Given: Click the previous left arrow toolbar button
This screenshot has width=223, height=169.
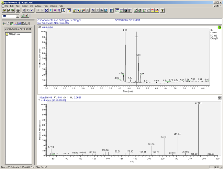Looking at the screenshot, I should point(38,10).
